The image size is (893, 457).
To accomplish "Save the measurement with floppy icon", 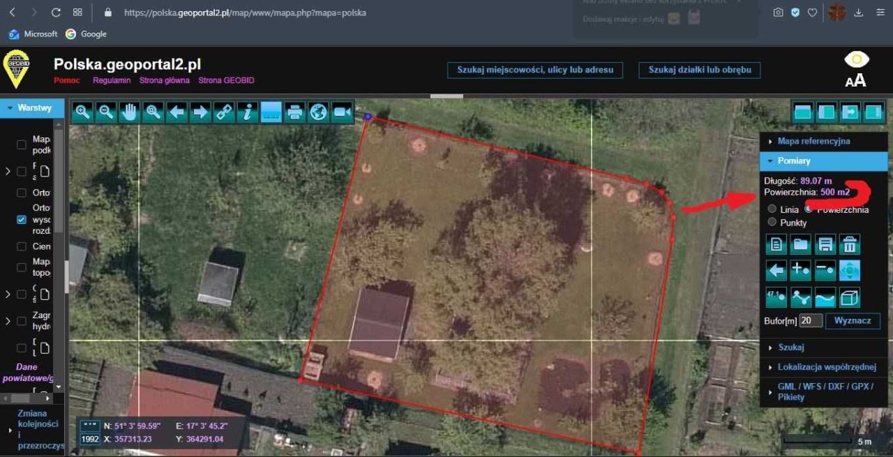I will 825,244.
